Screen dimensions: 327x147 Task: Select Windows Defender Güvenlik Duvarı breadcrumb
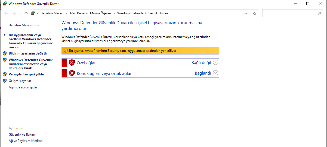[143, 13]
